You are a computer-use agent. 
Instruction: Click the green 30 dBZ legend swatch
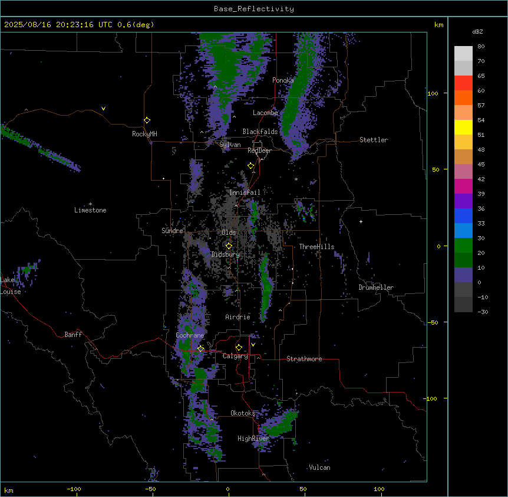[463, 246]
